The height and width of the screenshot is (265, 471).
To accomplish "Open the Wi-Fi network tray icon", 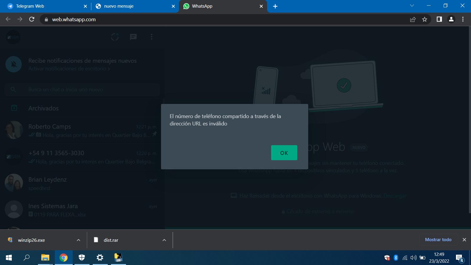I will click(405, 258).
